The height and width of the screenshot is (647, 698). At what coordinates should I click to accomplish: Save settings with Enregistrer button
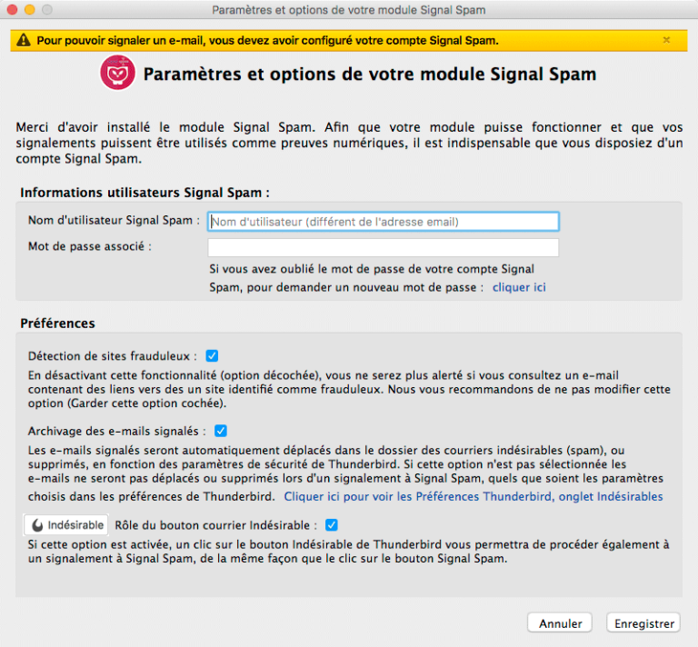tap(643, 623)
